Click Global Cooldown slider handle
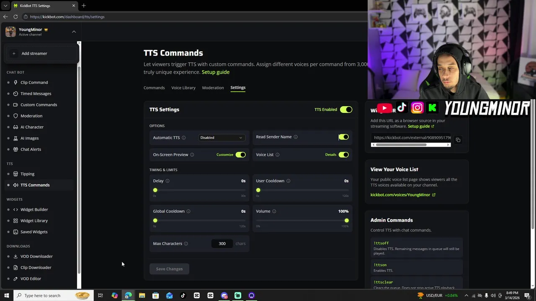 coord(155,220)
